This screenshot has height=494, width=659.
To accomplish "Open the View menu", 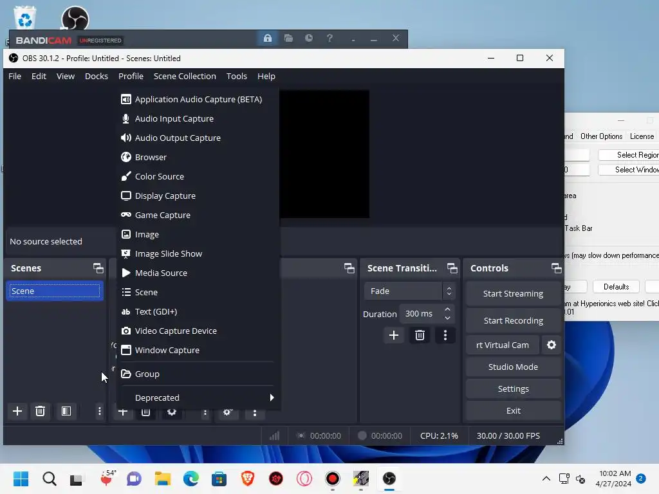I will 66,76.
